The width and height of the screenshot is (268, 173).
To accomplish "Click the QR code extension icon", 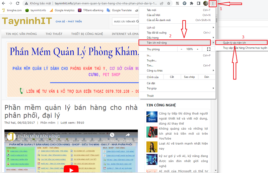I will [x=177, y=3].
